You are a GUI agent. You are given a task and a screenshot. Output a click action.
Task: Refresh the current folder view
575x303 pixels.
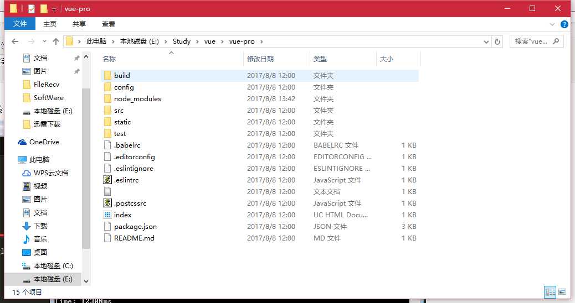[x=497, y=41]
